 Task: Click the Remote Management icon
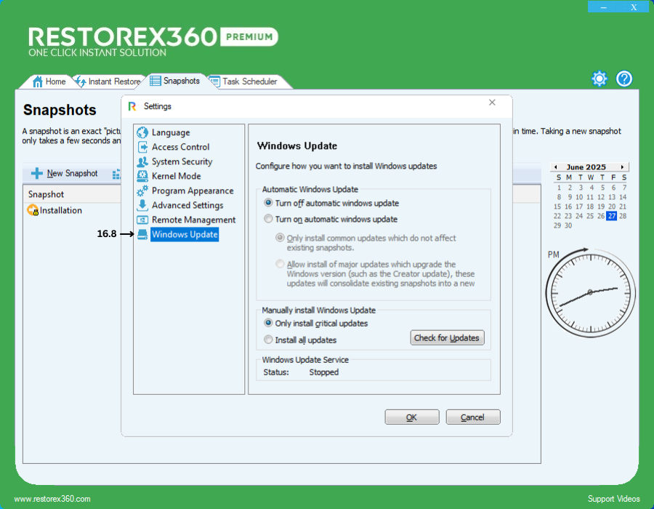[142, 220]
